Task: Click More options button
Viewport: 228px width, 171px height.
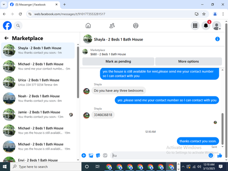Action: [188, 61]
